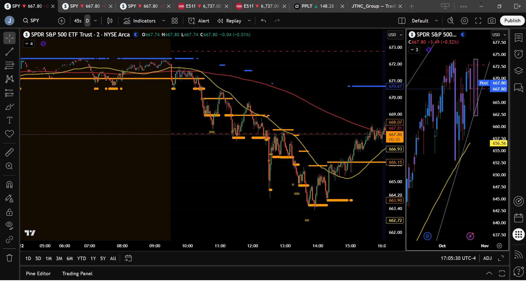
Task: Open the alerts clock panel
Action: 519,54
